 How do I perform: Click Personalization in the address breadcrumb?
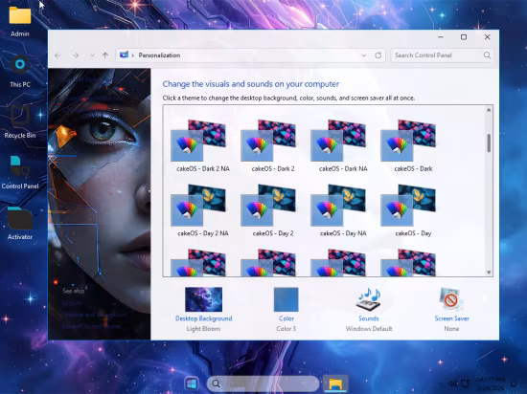(x=159, y=55)
